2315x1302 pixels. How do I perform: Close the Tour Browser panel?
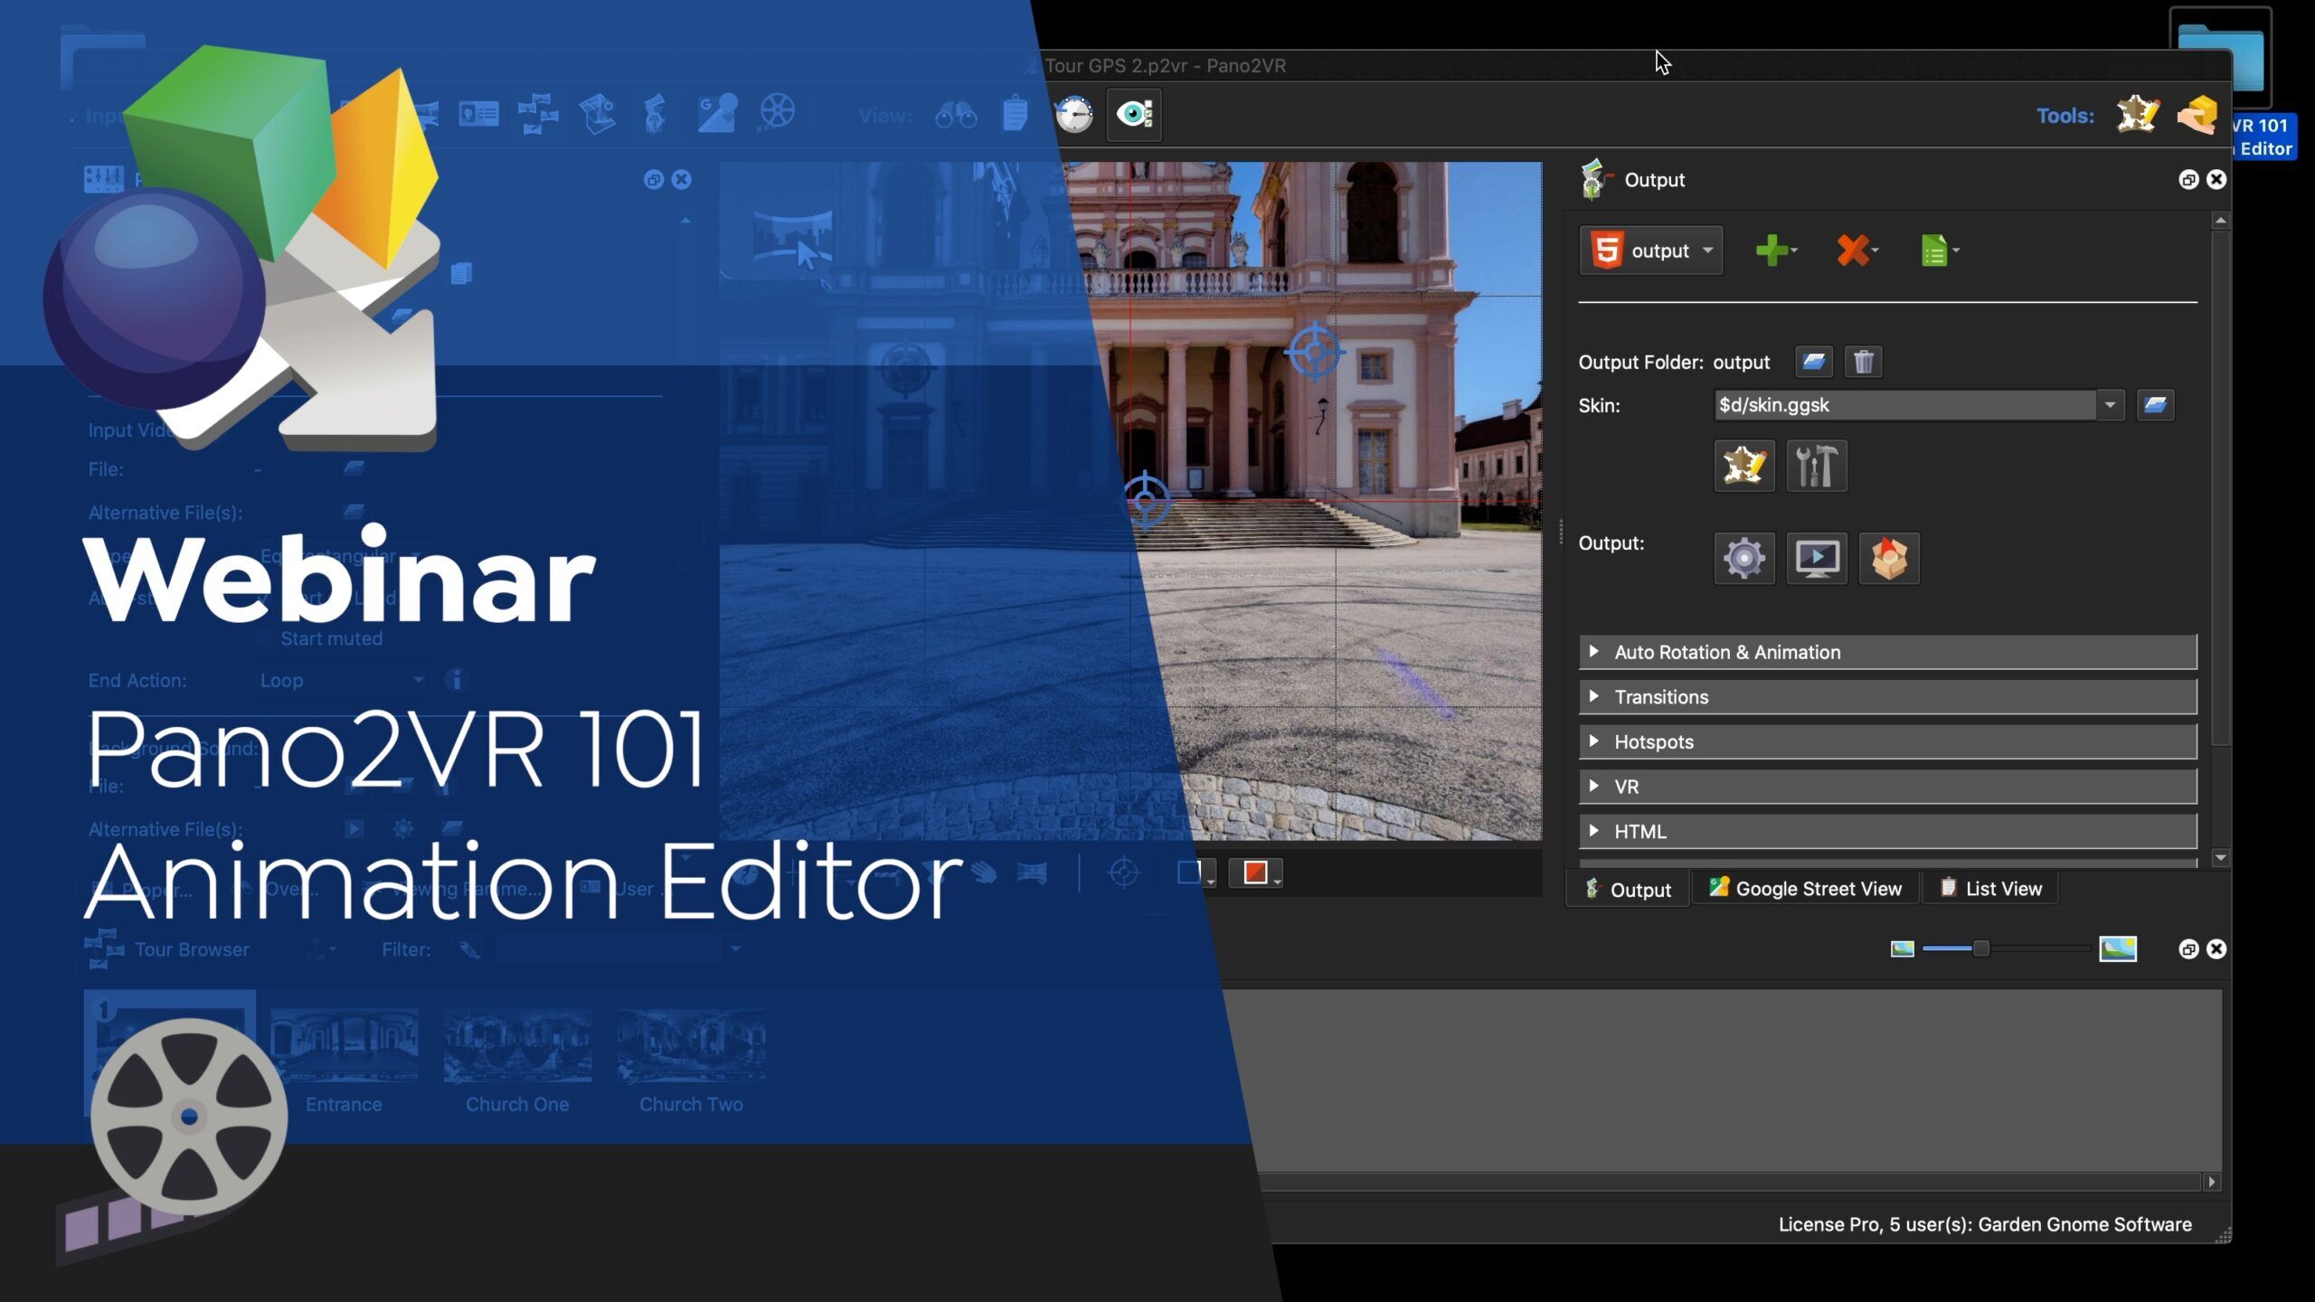[x=2216, y=949]
